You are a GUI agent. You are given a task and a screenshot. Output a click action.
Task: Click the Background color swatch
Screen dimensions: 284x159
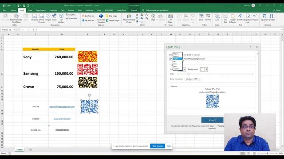203,69
